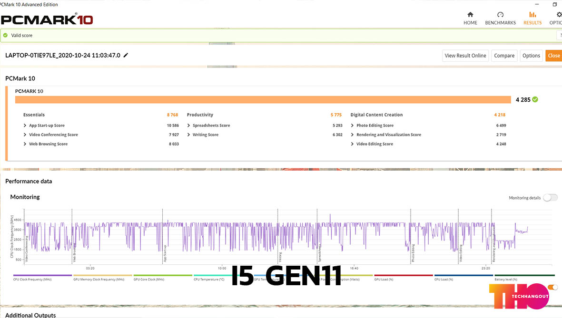562x318 pixels.
Task: Click the App Start-up value 10 586
Action: [173, 125]
